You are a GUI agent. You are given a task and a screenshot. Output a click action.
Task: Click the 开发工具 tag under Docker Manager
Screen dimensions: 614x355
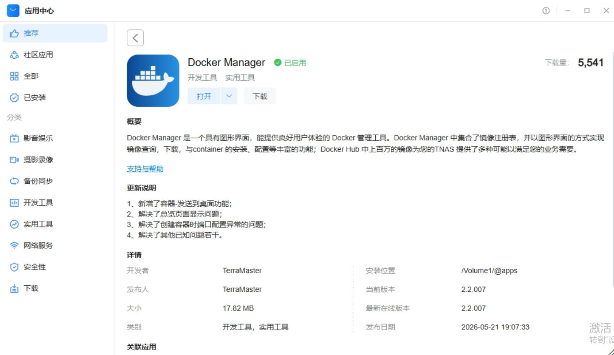pyautogui.click(x=202, y=78)
